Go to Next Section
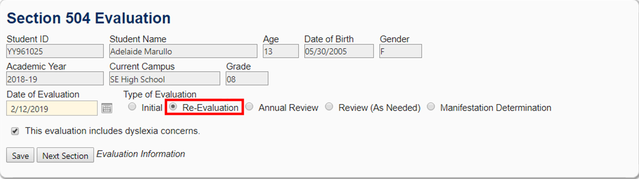This screenshot has height=179, width=639. 65,156
